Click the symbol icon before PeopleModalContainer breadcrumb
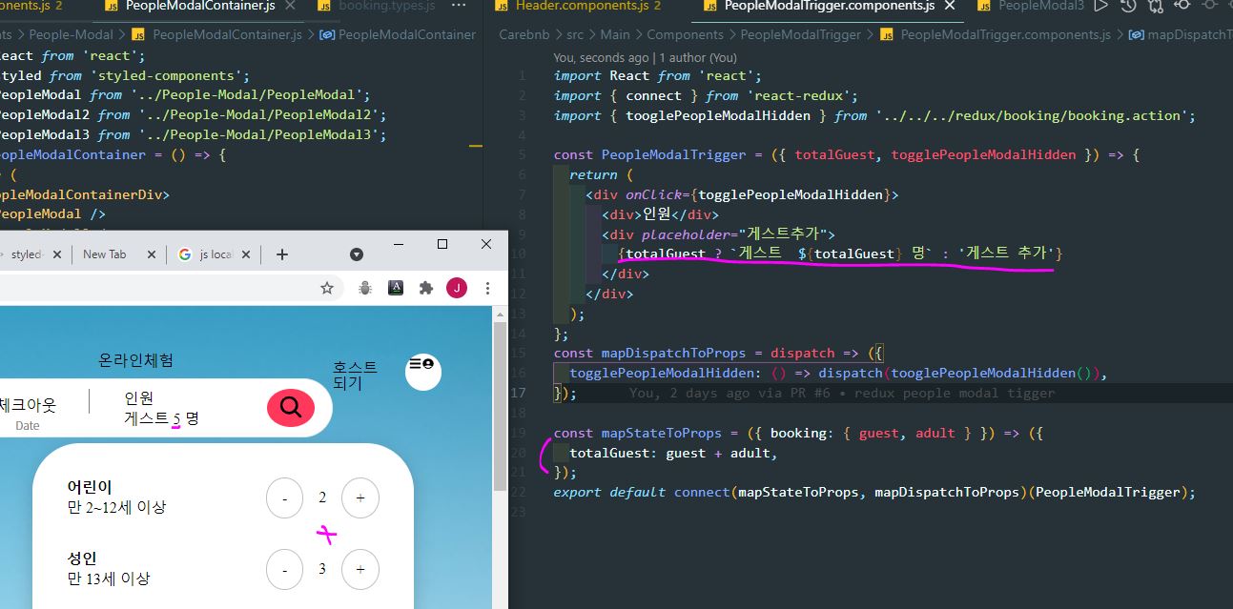 (326, 34)
